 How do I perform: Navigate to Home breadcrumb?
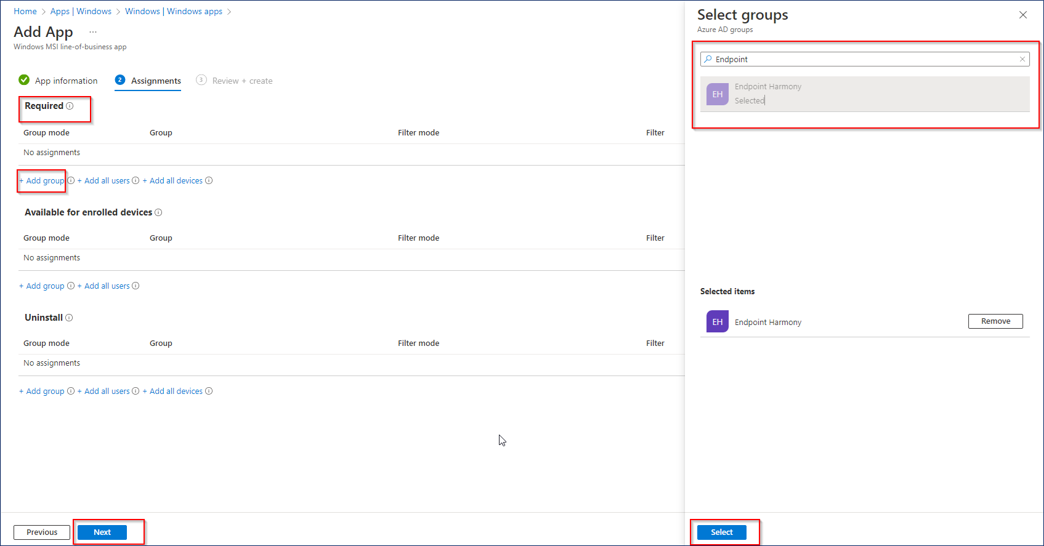pyautogui.click(x=25, y=11)
